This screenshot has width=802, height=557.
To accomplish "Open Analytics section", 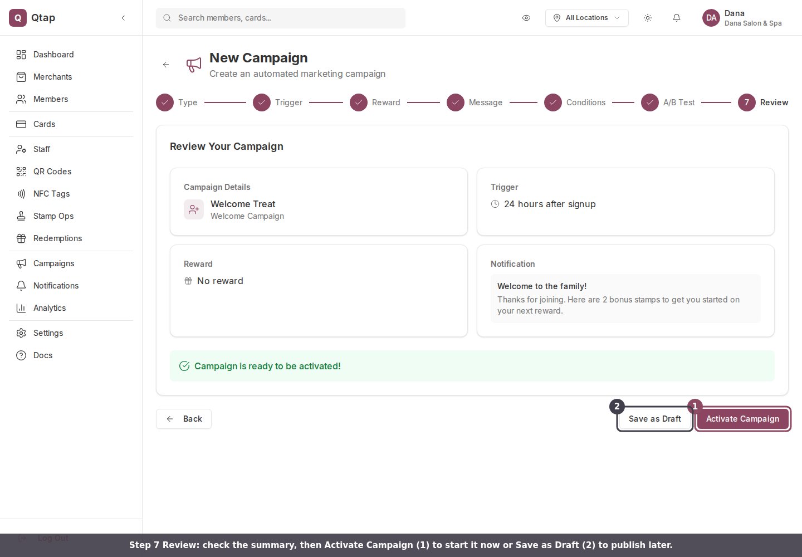I will tap(71, 308).
